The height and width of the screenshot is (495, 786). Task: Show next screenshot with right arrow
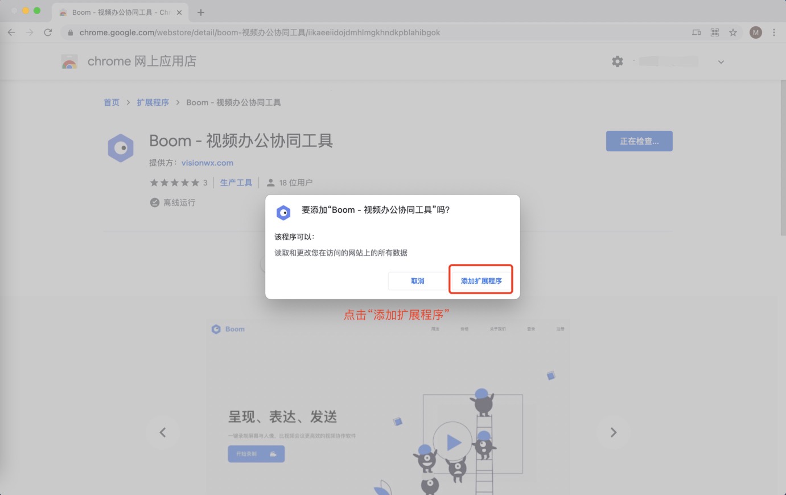click(613, 432)
